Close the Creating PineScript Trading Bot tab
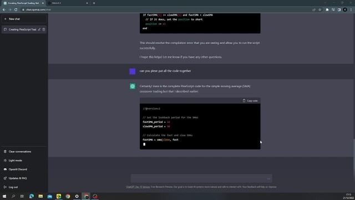Image resolution: width=355 pixels, height=200 pixels. tap(43, 3)
